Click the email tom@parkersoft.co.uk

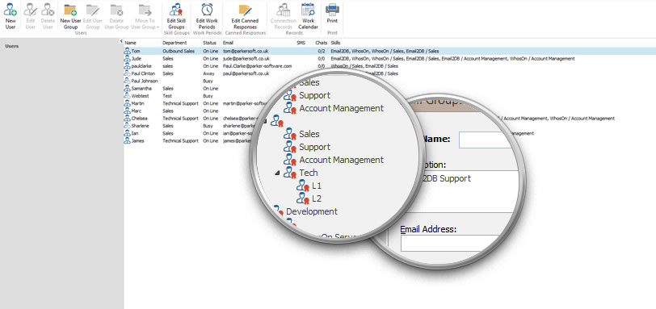[x=246, y=51]
